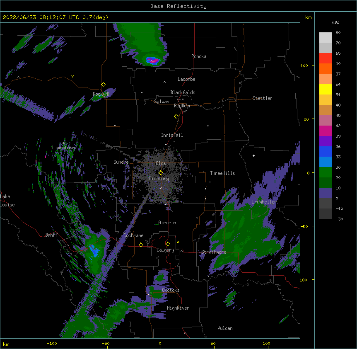Click yellow diamond marker near Cochrane
Image resolution: width=357 pixels, height=349 pixels.
[x=141, y=245]
